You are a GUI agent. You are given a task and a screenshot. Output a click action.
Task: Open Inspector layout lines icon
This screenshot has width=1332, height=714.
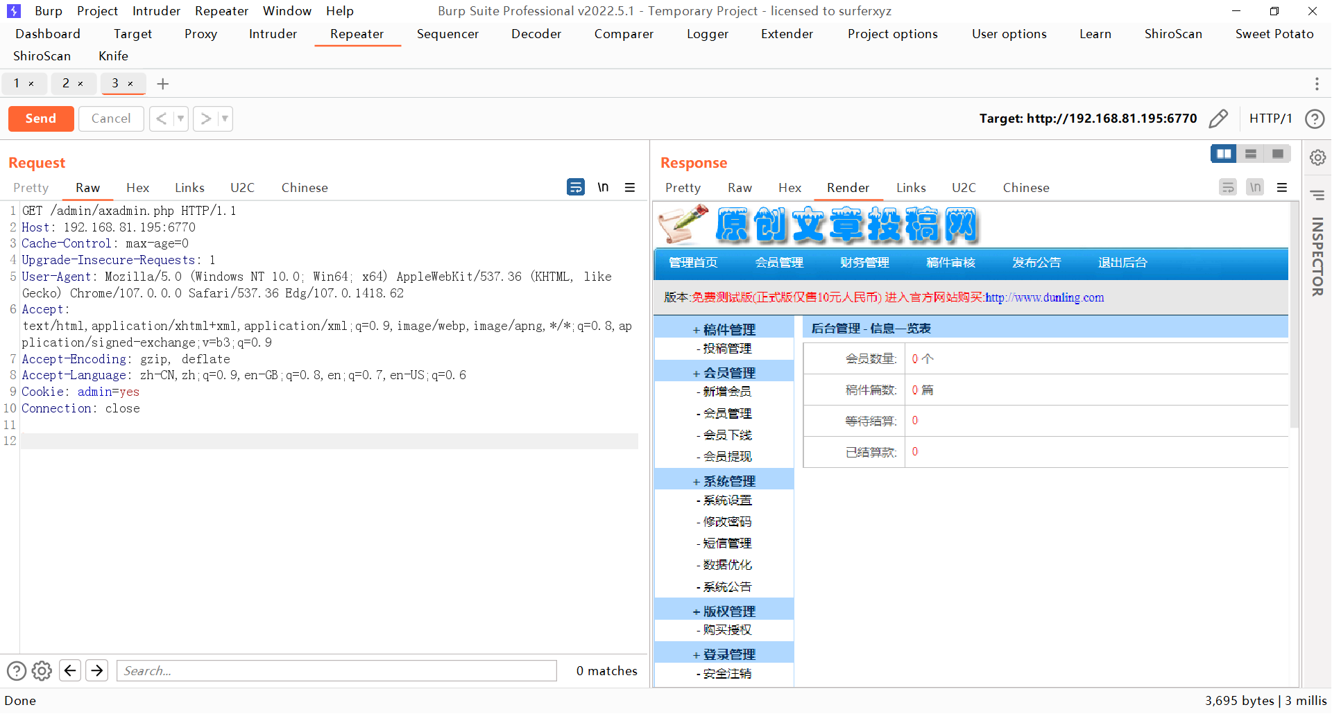click(x=1317, y=195)
